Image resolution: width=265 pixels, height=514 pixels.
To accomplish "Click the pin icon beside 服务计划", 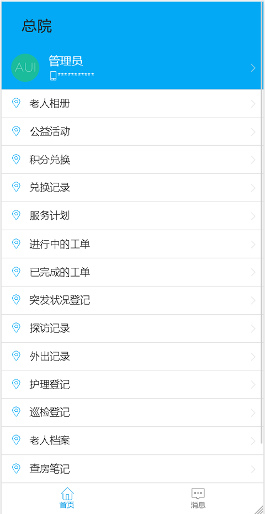I will click(x=16, y=216).
